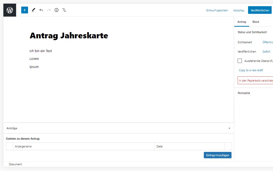Click the Antrag Jahreskarte title field
This screenshot has height=171, width=273.
[x=69, y=35]
